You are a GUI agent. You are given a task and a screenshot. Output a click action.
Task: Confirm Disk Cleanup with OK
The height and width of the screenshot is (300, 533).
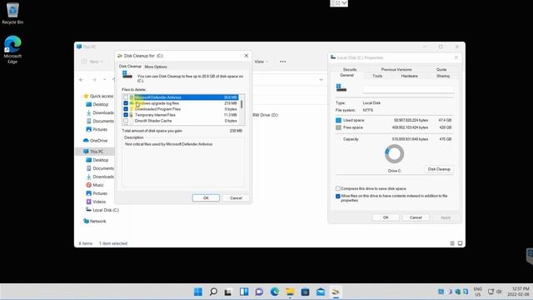click(x=206, y=198)
